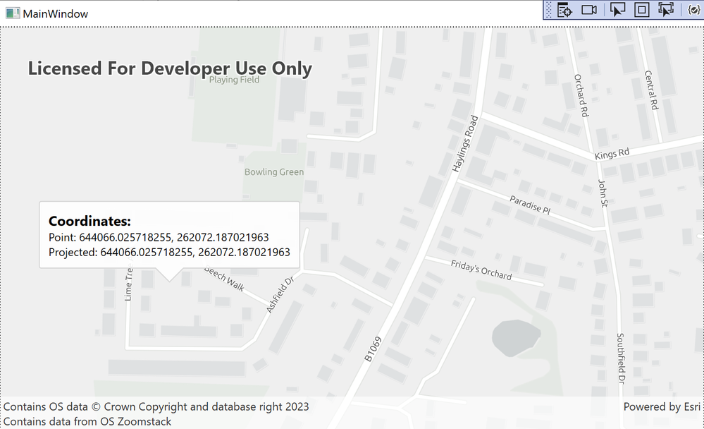Click the Bowling Green map label
The width and height of the screenshot is (704, 429).
tap(274, 171)
